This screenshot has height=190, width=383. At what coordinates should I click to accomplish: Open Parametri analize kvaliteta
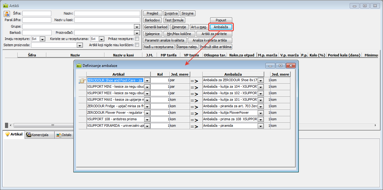(x=165, y=40)
